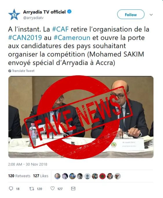163x198 pixels.
Task: Click the Moroccan flag liker avatar
Action: pos(102,176)
